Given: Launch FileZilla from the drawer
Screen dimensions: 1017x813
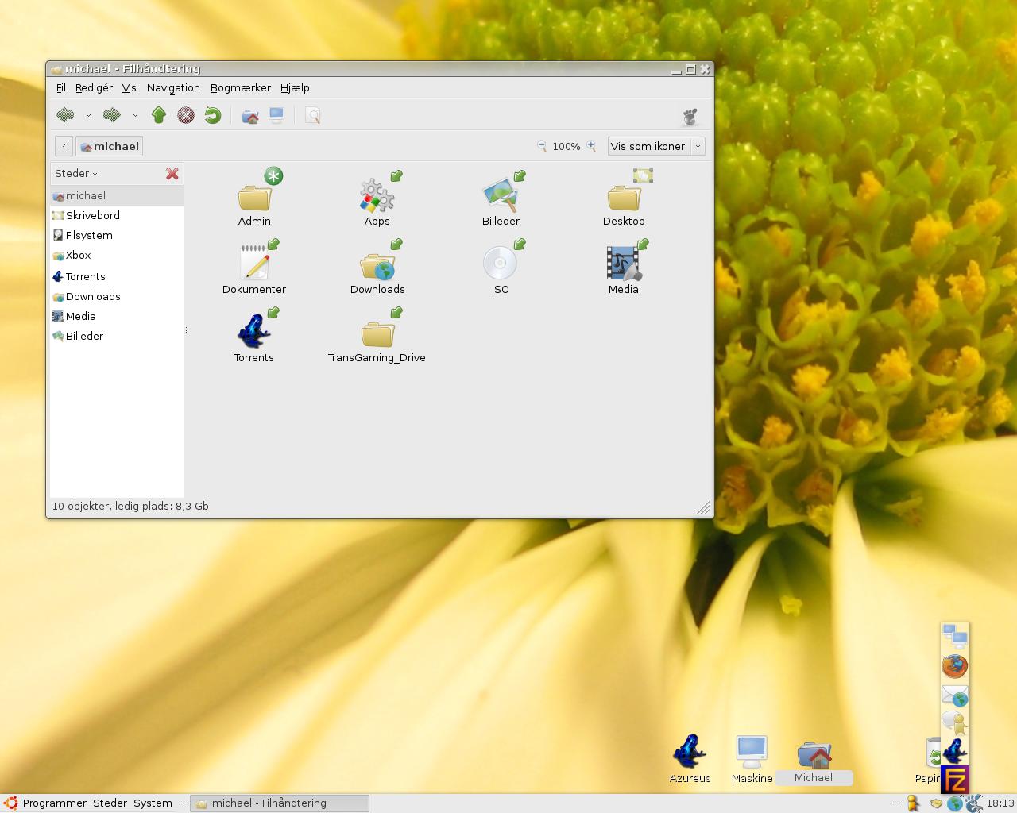Looking at the screenshot, I should click(955, 780).
